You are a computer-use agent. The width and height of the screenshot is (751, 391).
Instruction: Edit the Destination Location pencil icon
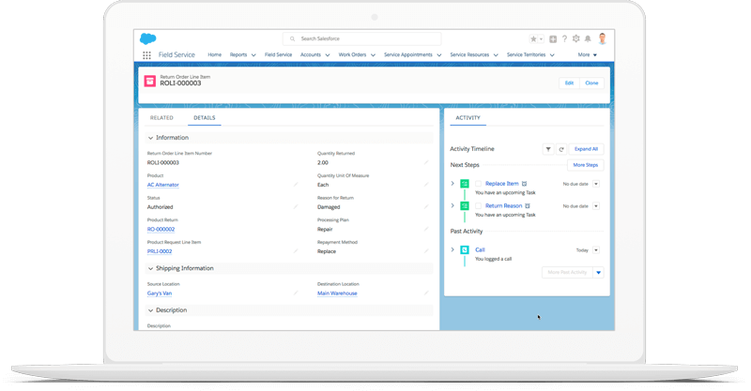tap(426, 293)
